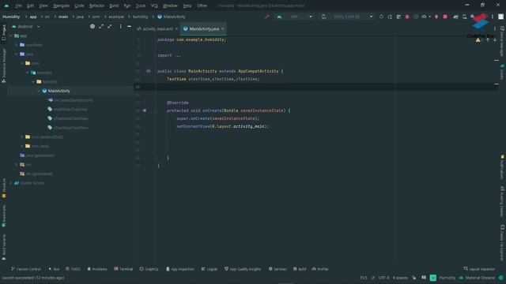Image resolution: width=506 pixels, height=284 pixels.
Task: Close the MainActivity.java tab
Action: pos(223,29)
